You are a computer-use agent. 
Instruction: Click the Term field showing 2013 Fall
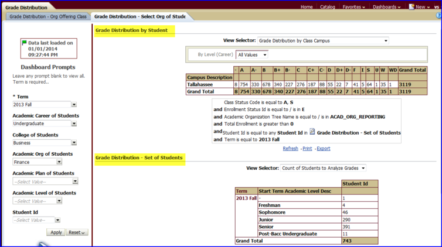coord(42,105)
